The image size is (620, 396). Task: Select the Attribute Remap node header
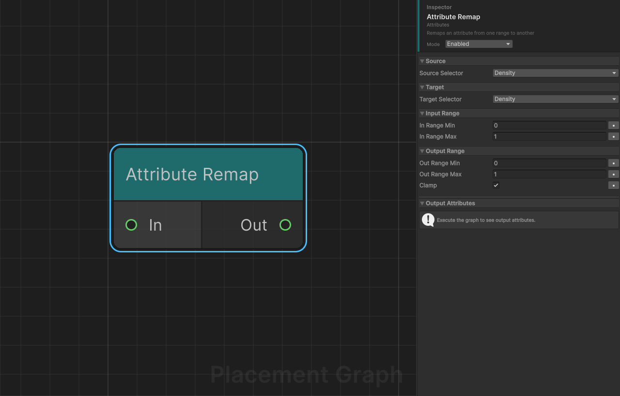point(208,174)
